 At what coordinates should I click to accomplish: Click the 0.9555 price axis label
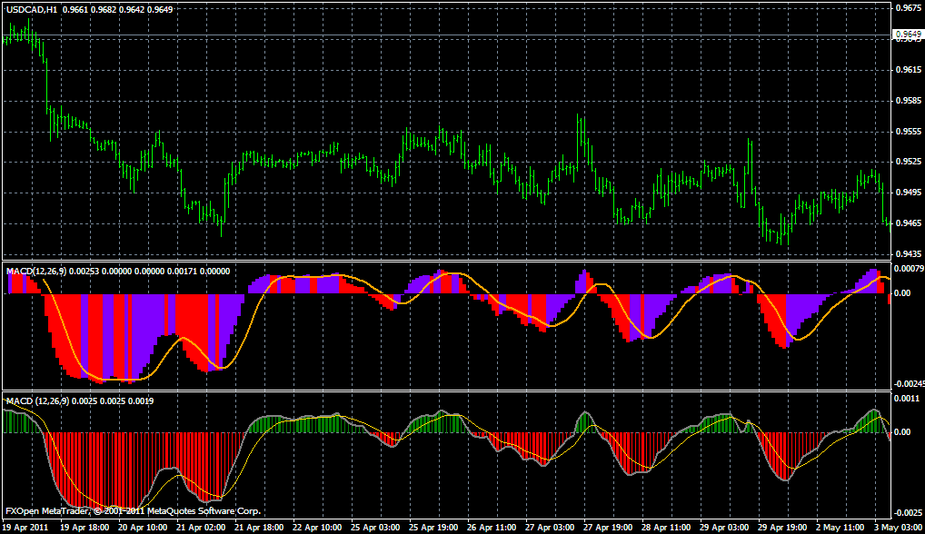click(909, 132)
